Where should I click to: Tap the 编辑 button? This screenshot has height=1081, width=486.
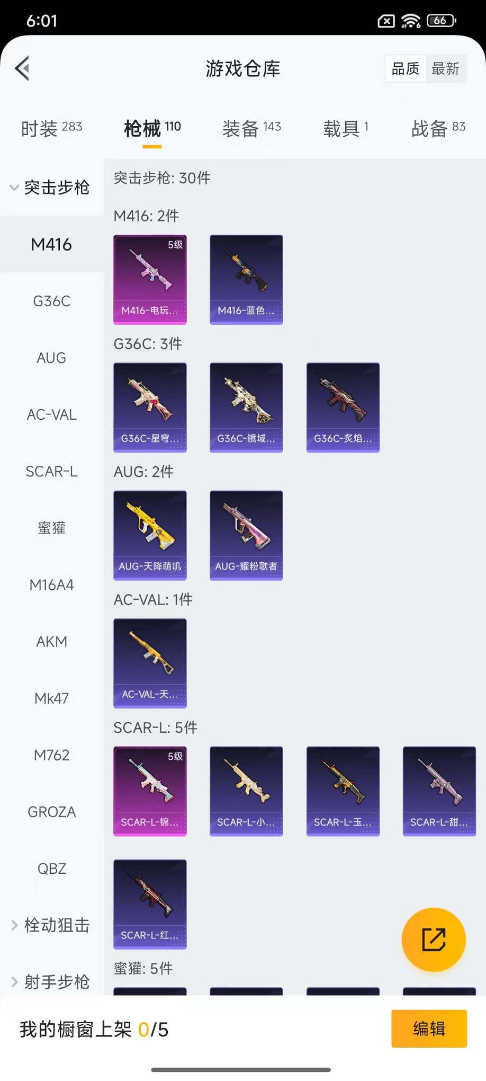(429, 1029)
